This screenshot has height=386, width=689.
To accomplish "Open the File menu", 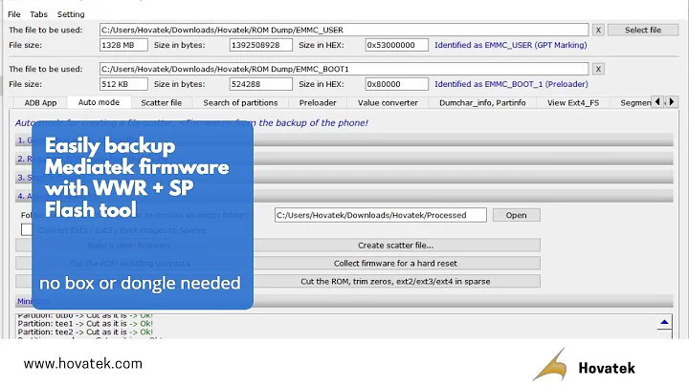I will coord(14,14).
